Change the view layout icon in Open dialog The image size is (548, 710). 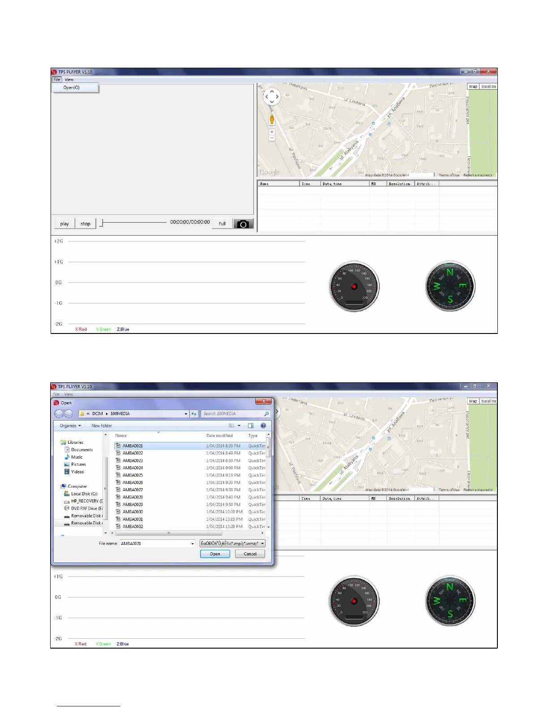pyautogui.click(x=231, y=426)
